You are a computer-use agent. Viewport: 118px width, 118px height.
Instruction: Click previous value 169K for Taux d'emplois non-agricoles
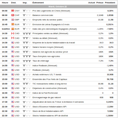pyautogui.click(x=111, y=56)
